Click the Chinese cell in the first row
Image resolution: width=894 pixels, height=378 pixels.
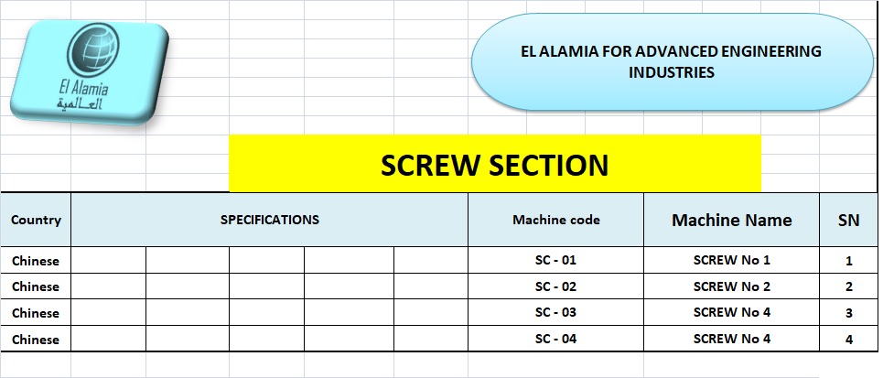(x=36, y=261)
